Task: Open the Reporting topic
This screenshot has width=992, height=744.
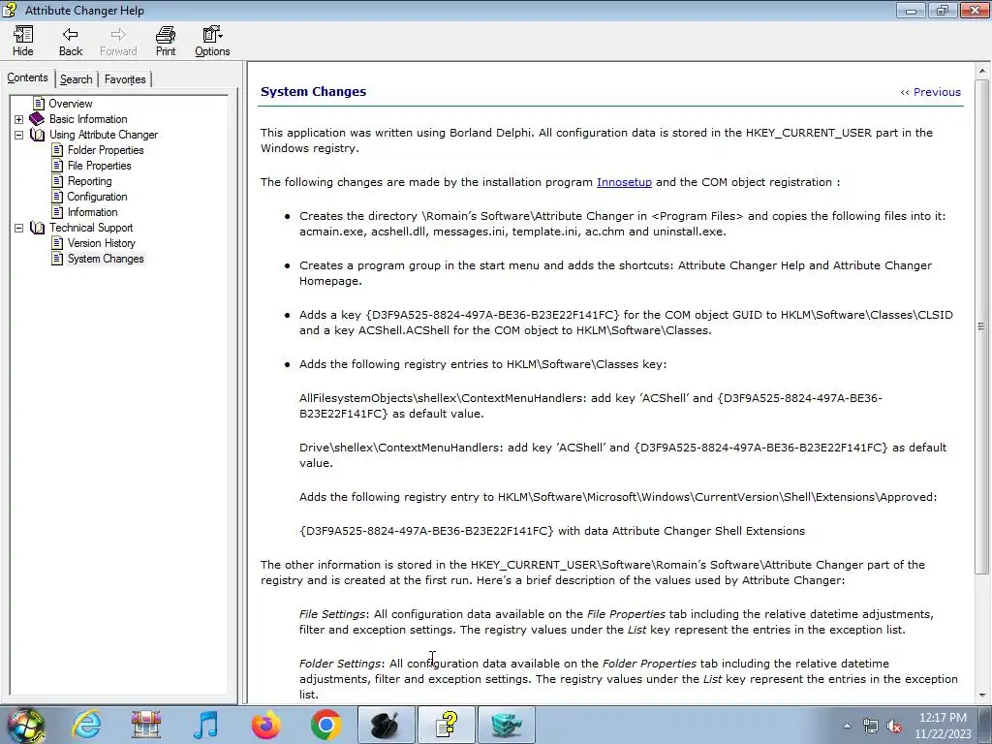Action: (89, 181)
